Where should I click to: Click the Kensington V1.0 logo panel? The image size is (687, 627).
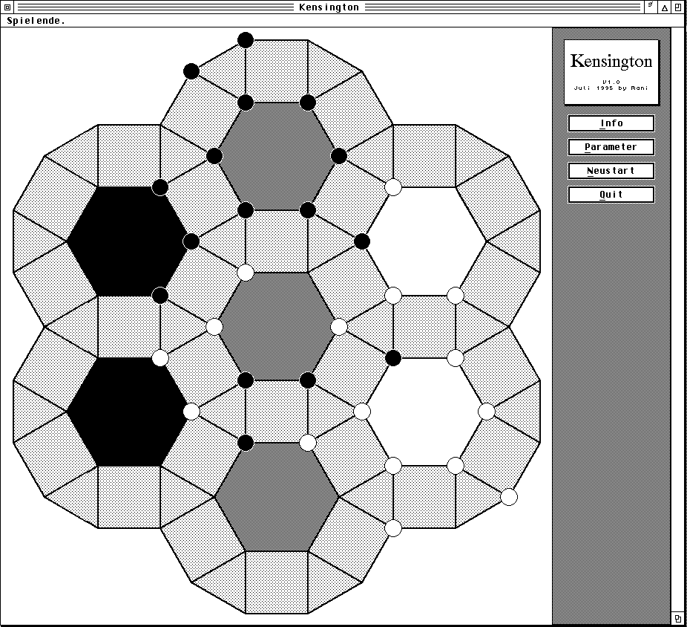click(611, 72)
